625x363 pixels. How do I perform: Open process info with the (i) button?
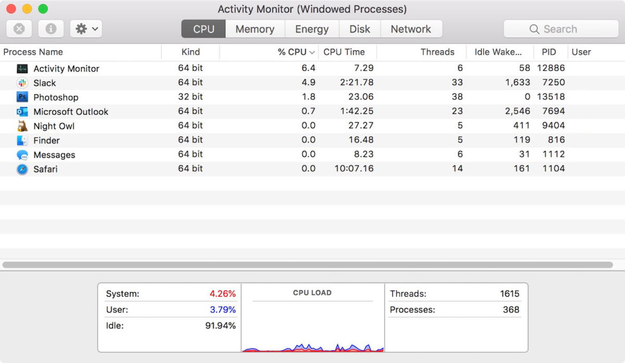[x=51, y=29]
